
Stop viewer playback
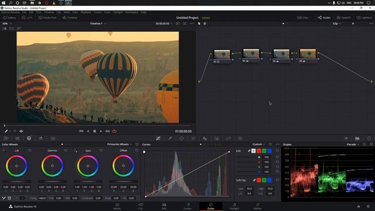[94, 131]
